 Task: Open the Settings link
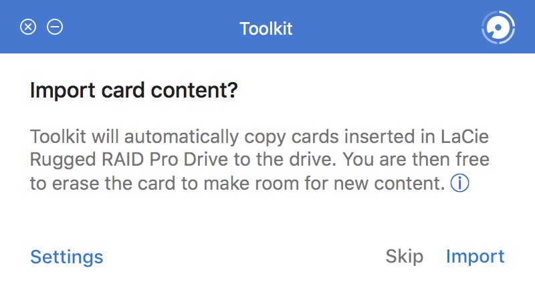66,257
